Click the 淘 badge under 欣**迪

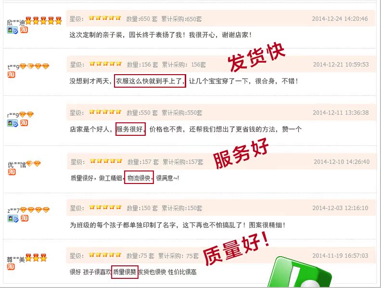24,30
